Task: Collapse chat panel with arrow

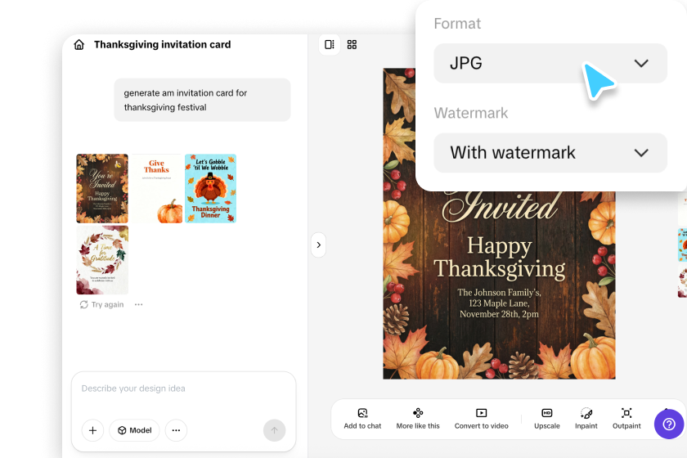Action: click(318, 245)
